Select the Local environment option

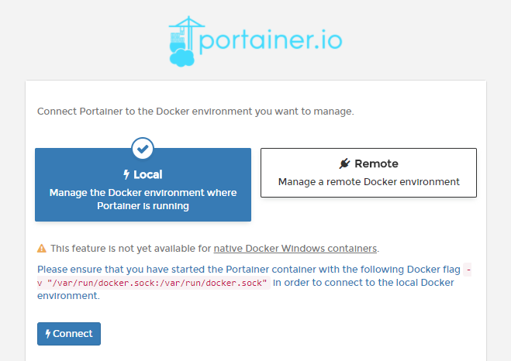[x=143, y=184]
